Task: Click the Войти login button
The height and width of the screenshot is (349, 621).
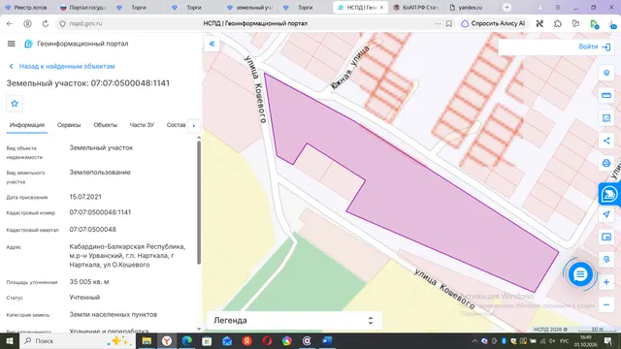Action: (x=595, y=47)
